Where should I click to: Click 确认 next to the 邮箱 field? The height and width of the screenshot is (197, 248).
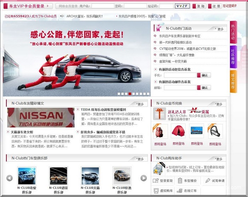click(x=204, y=88)
